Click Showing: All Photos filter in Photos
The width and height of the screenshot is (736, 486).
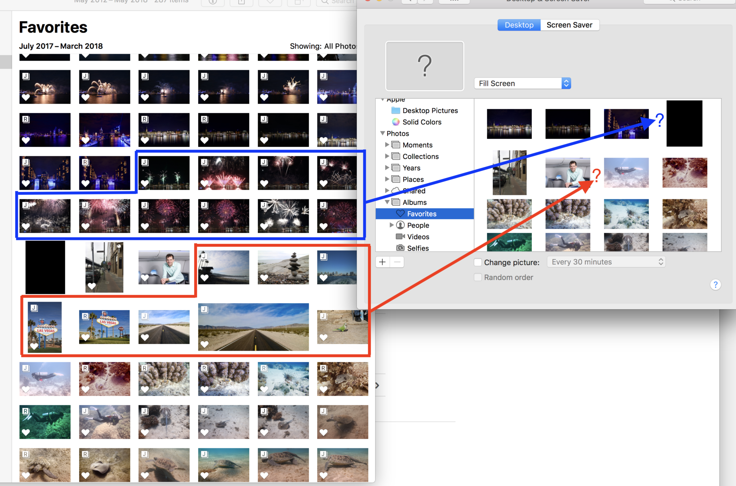tap(323, 46)
